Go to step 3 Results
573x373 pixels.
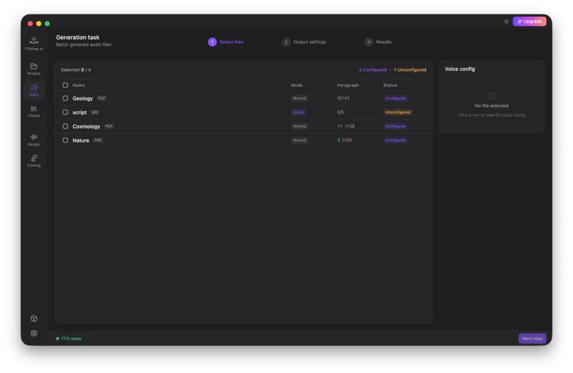(x=378, y=42)
